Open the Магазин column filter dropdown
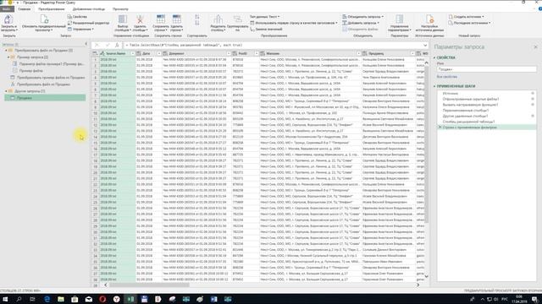542x304 pixels. 358,53
